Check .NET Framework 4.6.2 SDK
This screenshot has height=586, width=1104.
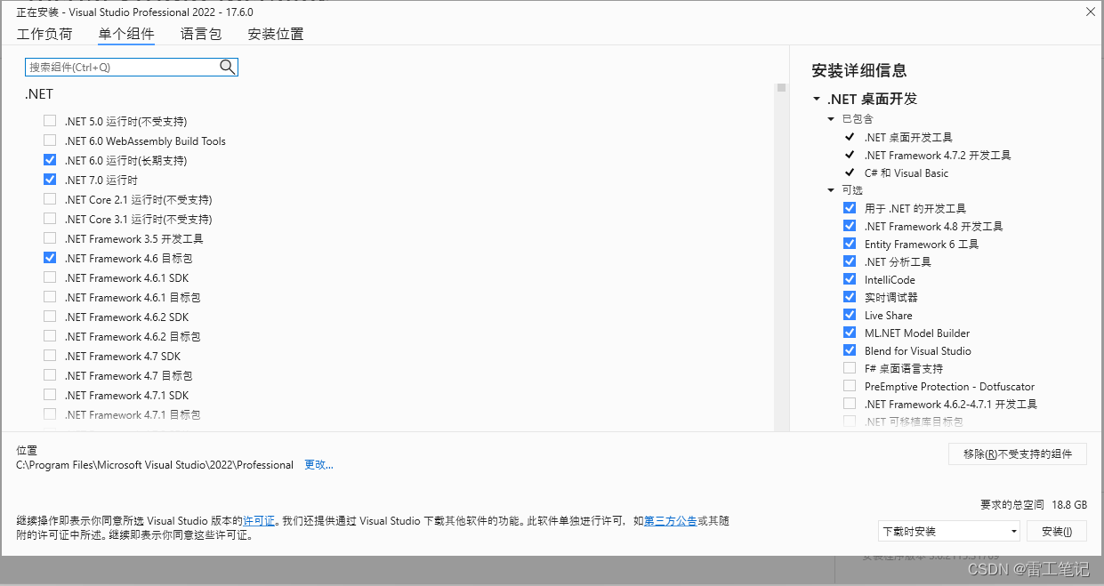50,317
